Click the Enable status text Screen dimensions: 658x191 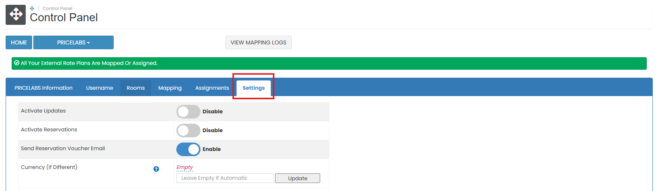click(x=212, y=149)
